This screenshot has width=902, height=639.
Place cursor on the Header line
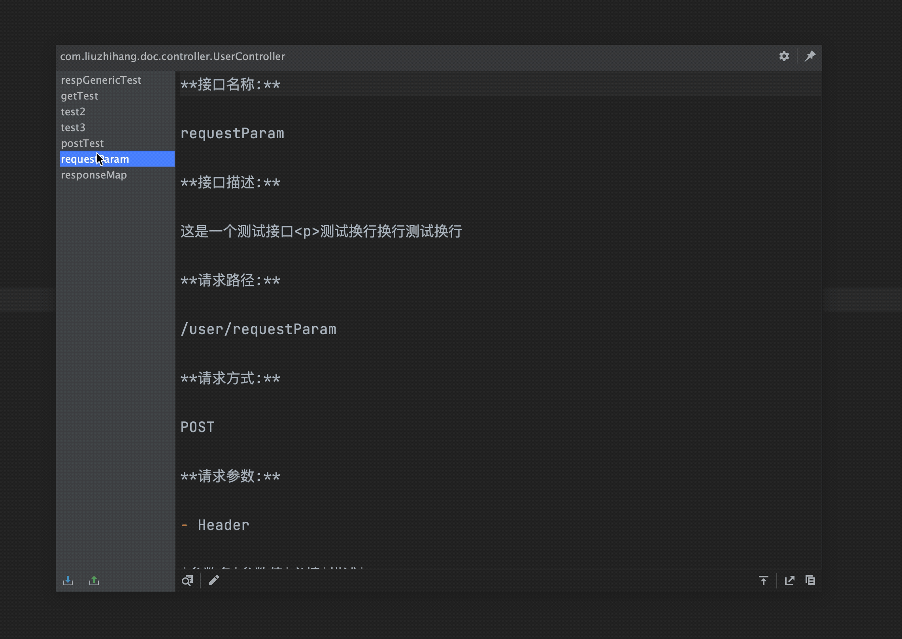coord(223,525)
